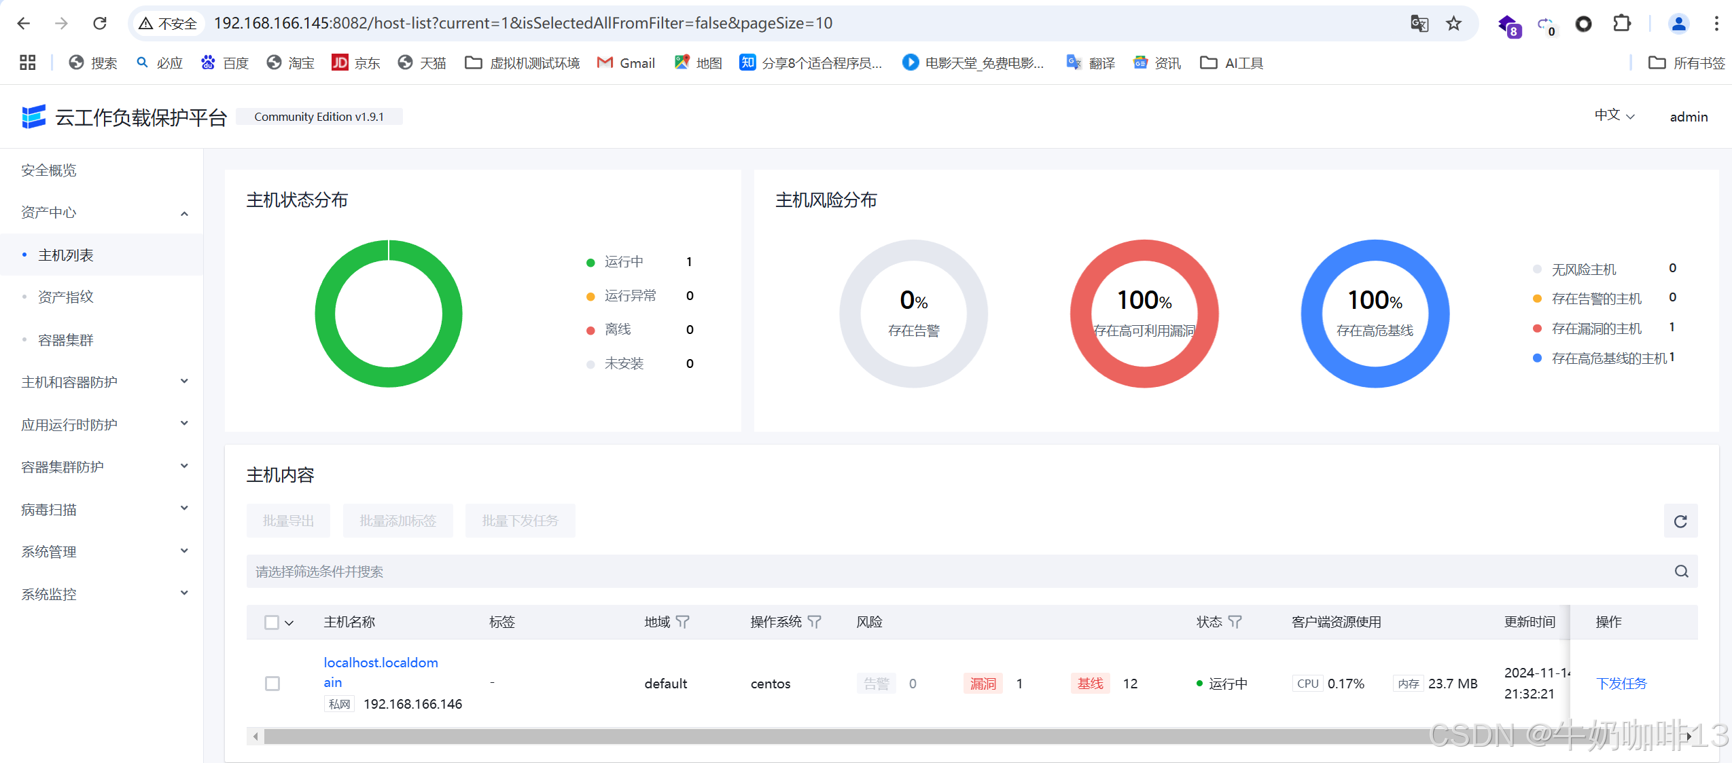Check the localhost.localdomain row checkbox

[272, 684]
